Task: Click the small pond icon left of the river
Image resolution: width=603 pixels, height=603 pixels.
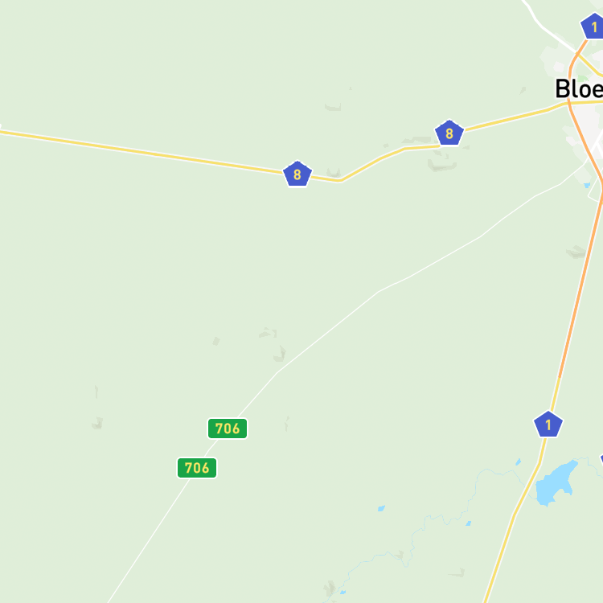Action: pyautogui.click(x=381, y=508)
